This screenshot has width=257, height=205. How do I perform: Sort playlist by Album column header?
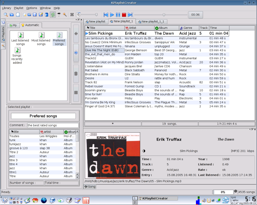tap(166, 28)
